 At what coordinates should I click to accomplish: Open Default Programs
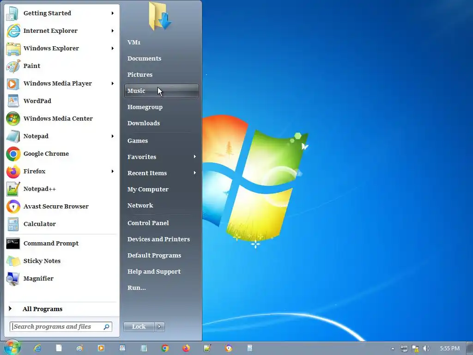click(161, 255)
